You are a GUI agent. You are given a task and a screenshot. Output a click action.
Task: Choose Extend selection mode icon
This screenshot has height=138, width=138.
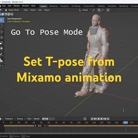pos(3,14)
